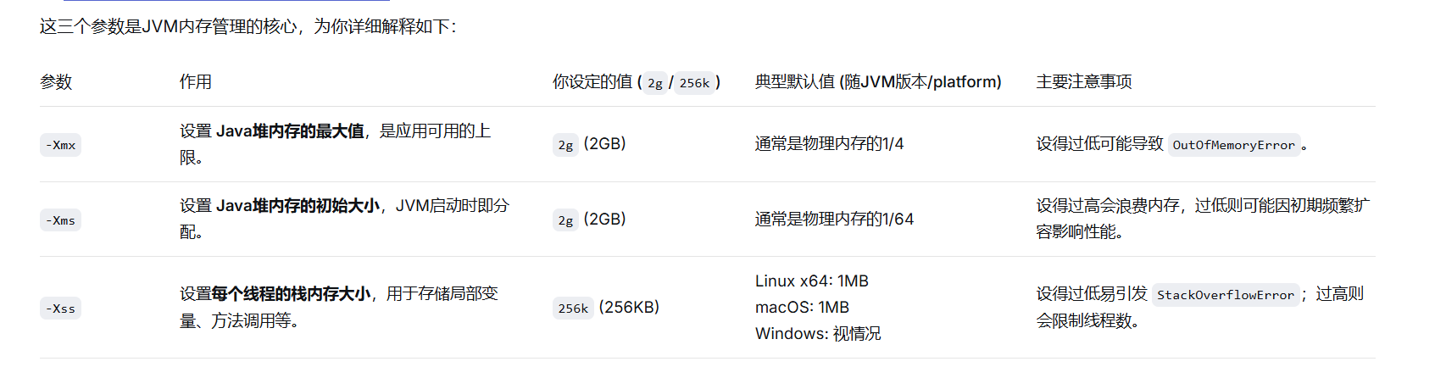Click the -Xss parameter code tag
Image resolution: width=1446 pixels, height=367 pixels.
[x=61, y=309]
